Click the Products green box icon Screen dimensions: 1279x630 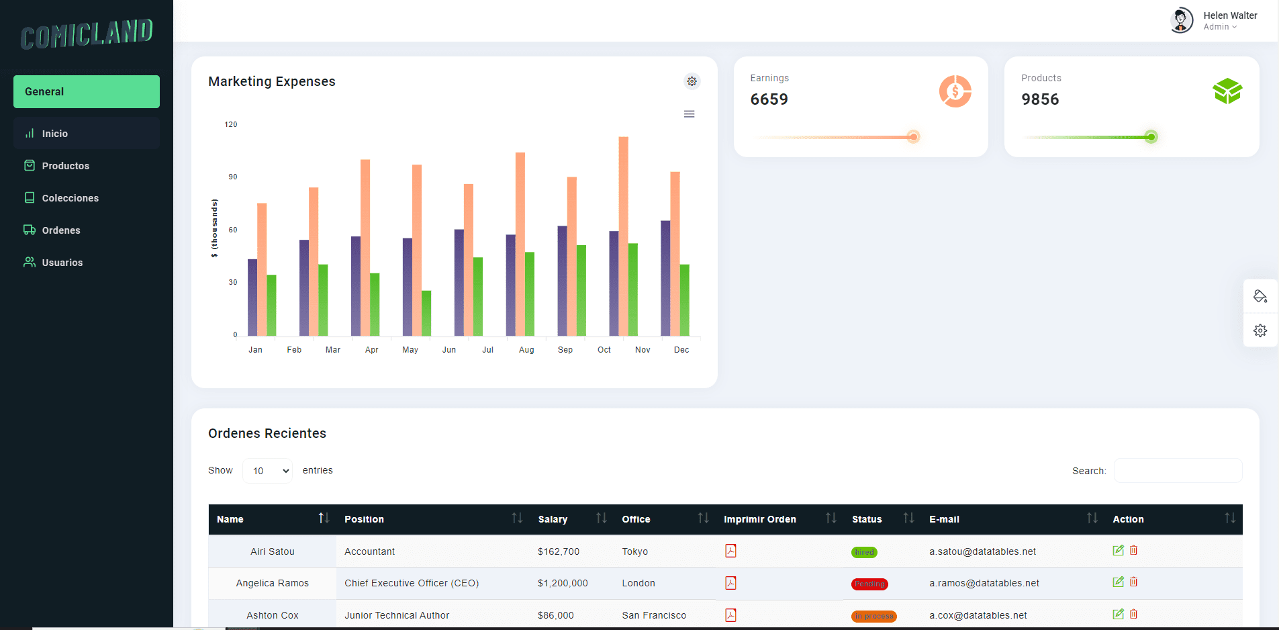1227,91
